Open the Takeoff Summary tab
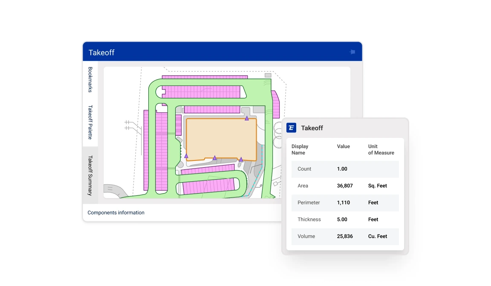Image resolution: width=491 pixels, height=286 pixels. click(x=90, y=175)
